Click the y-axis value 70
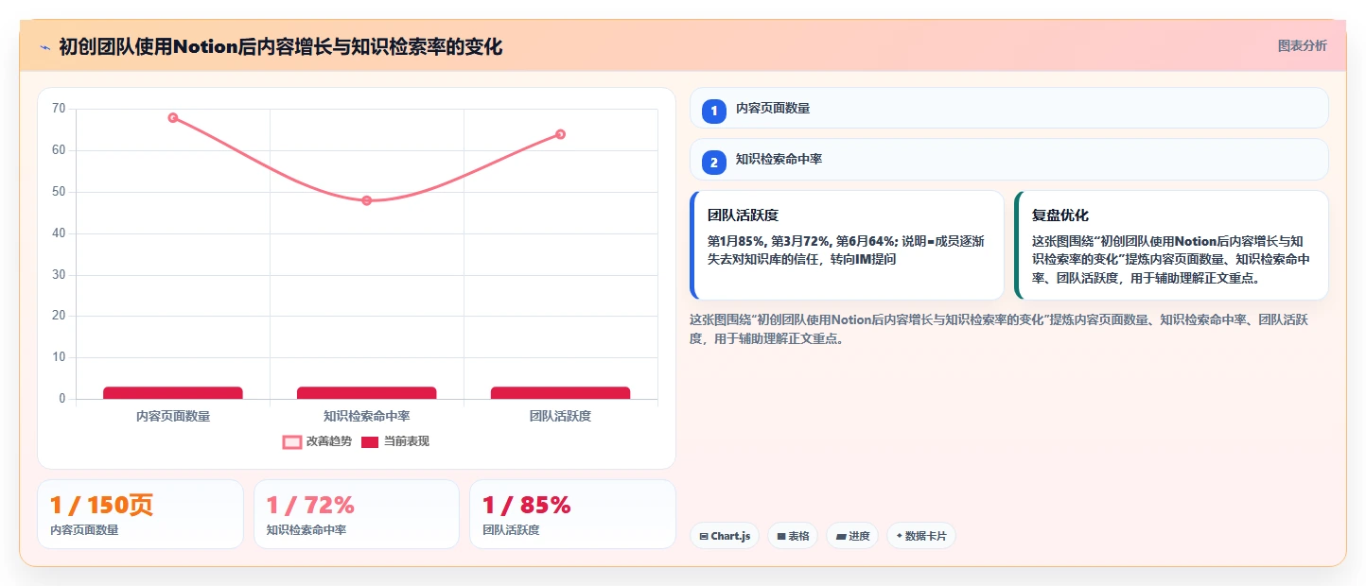1366x586 pixels. (59, 109)
